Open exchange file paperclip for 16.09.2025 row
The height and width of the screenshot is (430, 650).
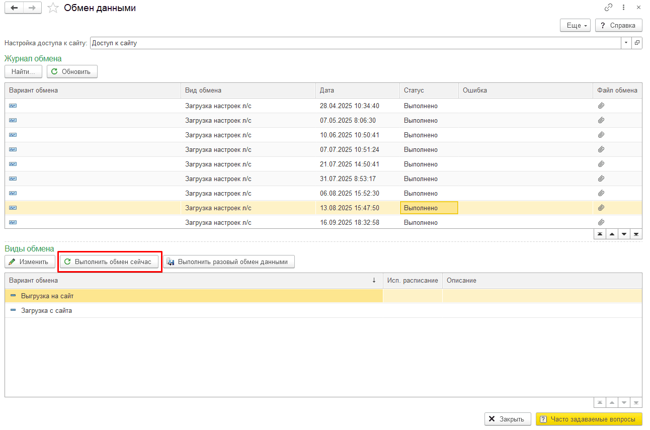[601, 222]
